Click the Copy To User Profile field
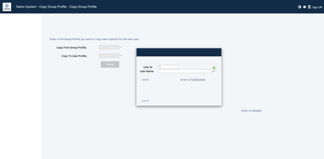 (x=109, y=56)
